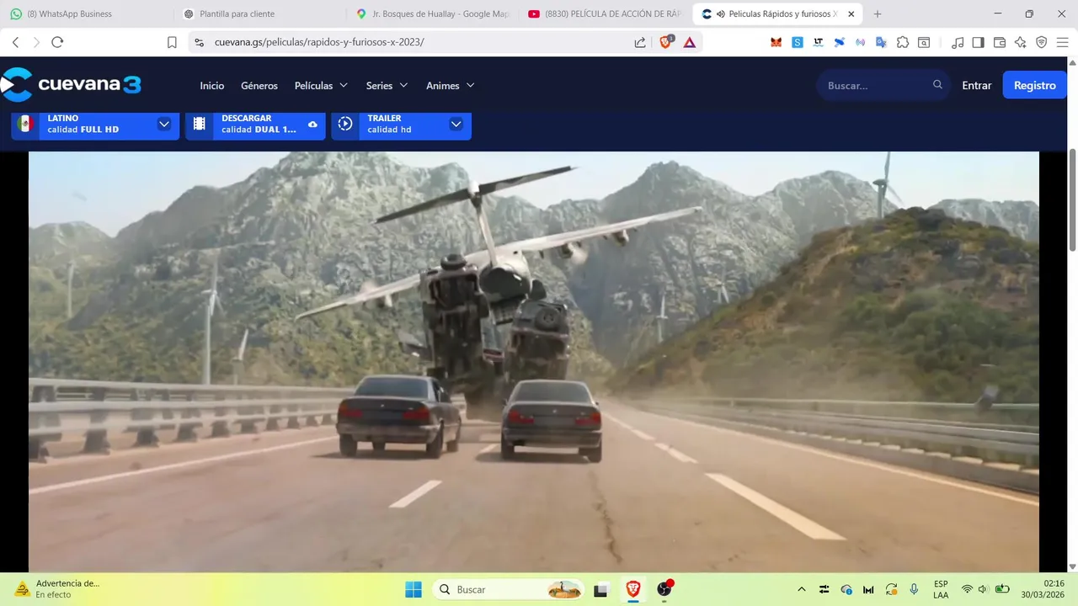
Task: Go to Inicio in the navigation
Action: pos(212,85)
